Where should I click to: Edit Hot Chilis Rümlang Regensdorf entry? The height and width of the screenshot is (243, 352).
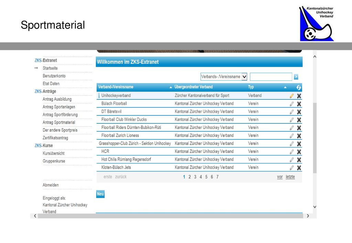tap(291, 160)
